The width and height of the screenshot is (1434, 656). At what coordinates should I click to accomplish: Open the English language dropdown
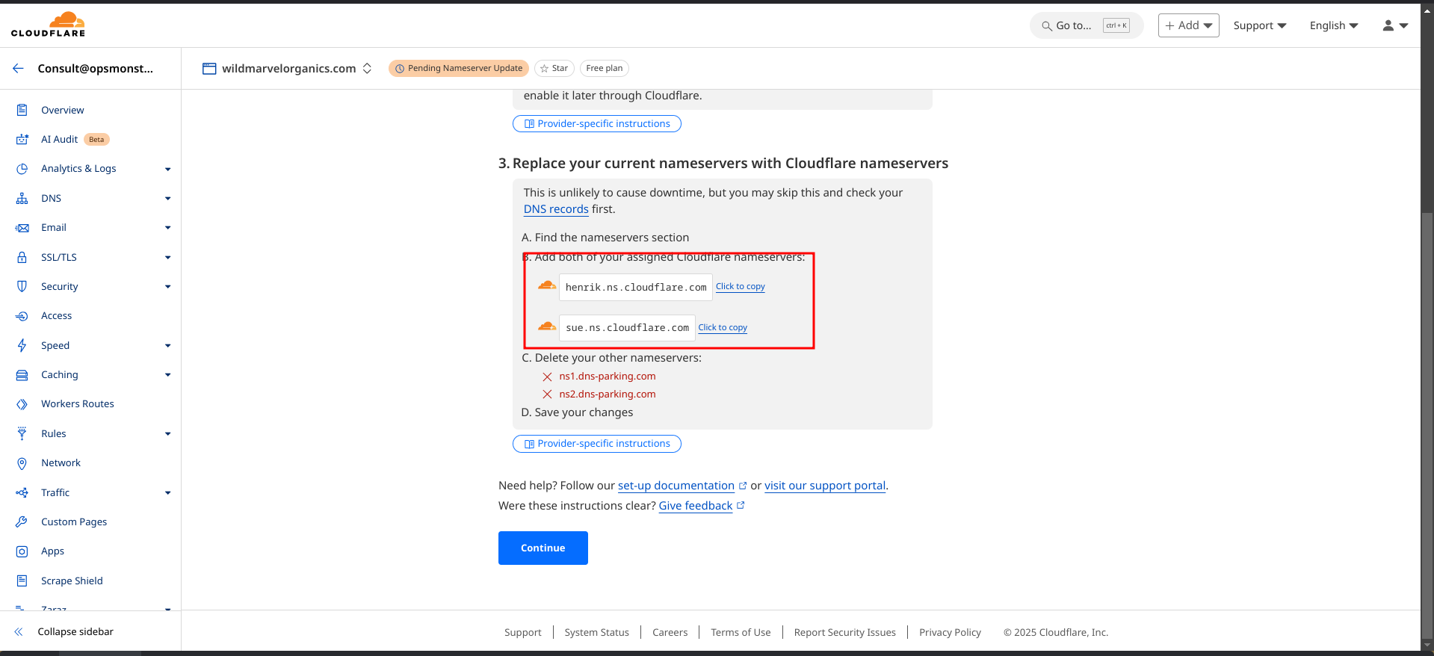1333,25
